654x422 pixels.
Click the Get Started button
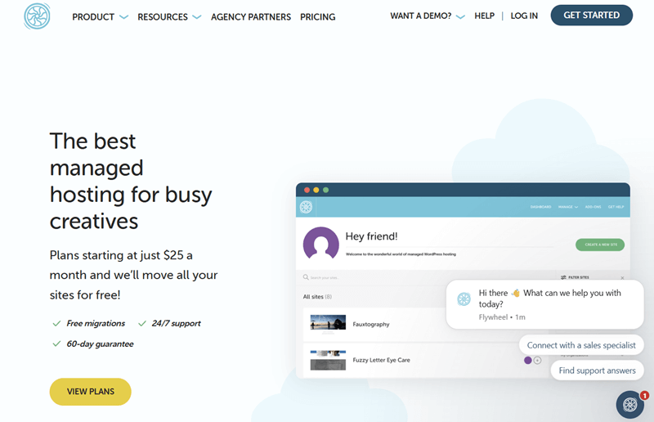coord(591,15)
